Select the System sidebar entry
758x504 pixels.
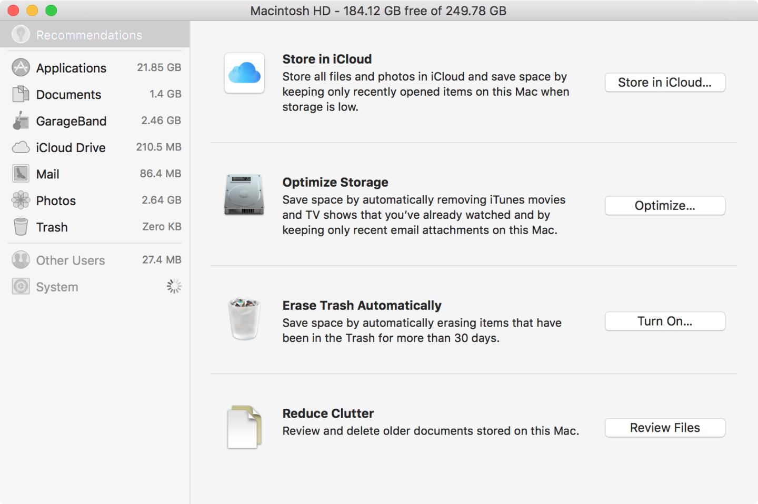[57, 287]
